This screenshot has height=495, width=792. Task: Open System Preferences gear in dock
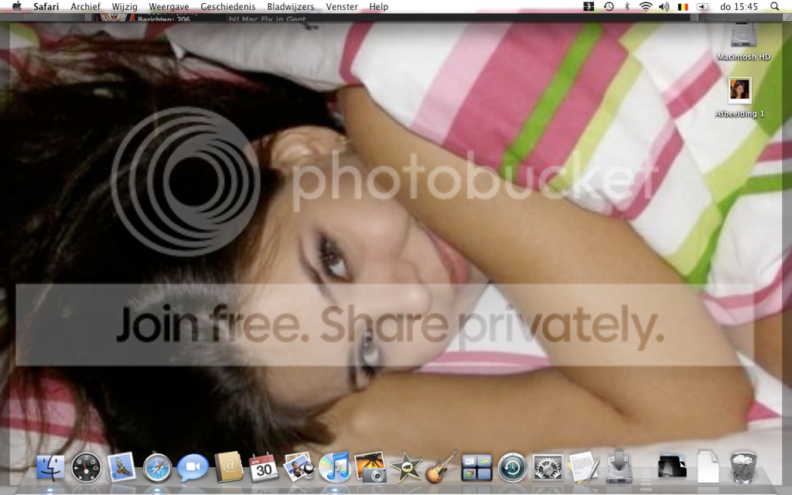point(548,468)
